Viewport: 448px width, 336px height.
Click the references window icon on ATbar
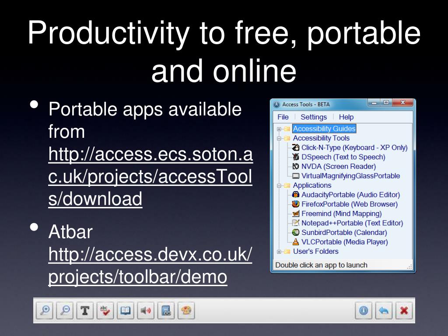pos(166,311)
